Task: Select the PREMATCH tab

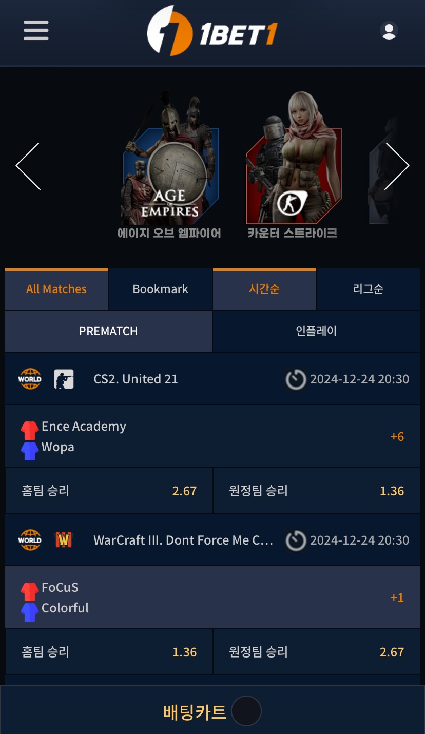Action: pos(108,331)
